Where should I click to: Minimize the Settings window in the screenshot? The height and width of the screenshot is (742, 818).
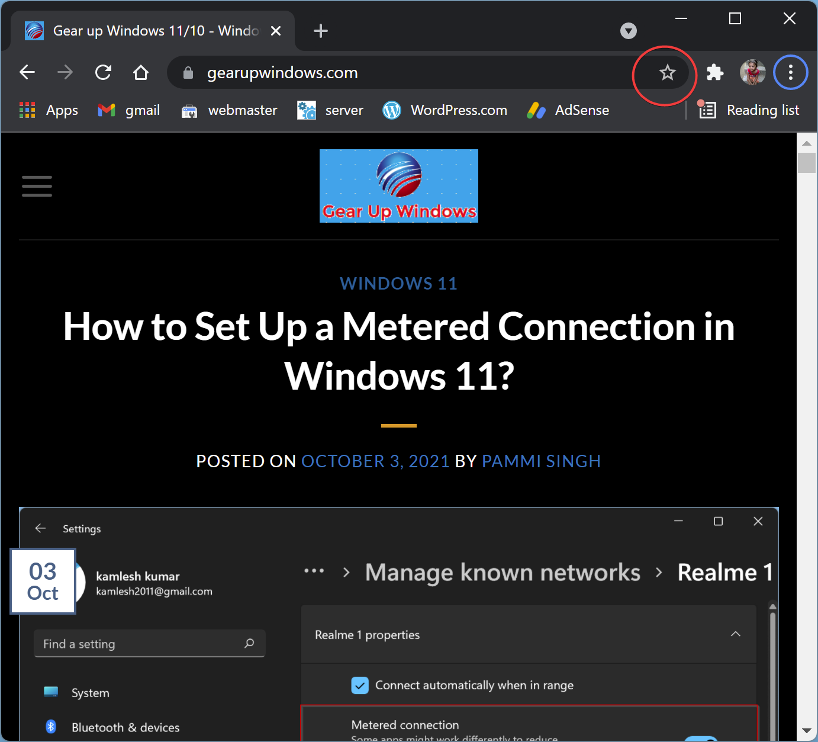[679, 521]
